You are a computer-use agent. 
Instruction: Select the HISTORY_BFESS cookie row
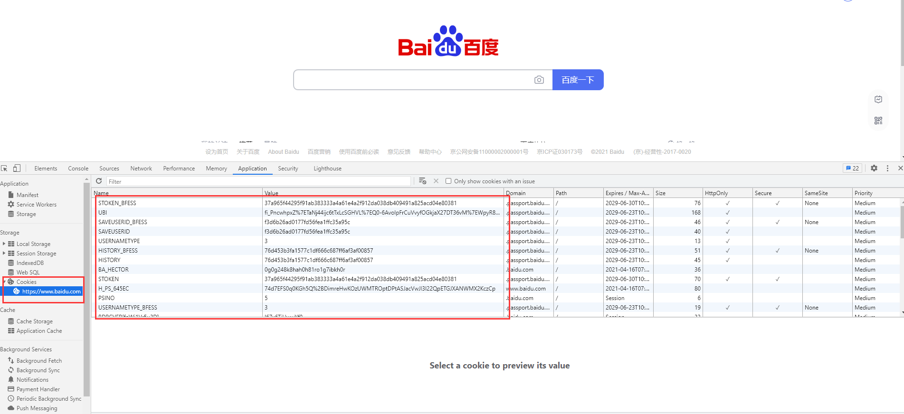[496, 250]
